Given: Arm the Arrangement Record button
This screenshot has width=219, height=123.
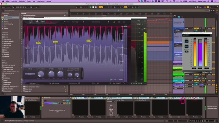Looking at the screenshot, I should pyautogui.click(x=96, y=7).
